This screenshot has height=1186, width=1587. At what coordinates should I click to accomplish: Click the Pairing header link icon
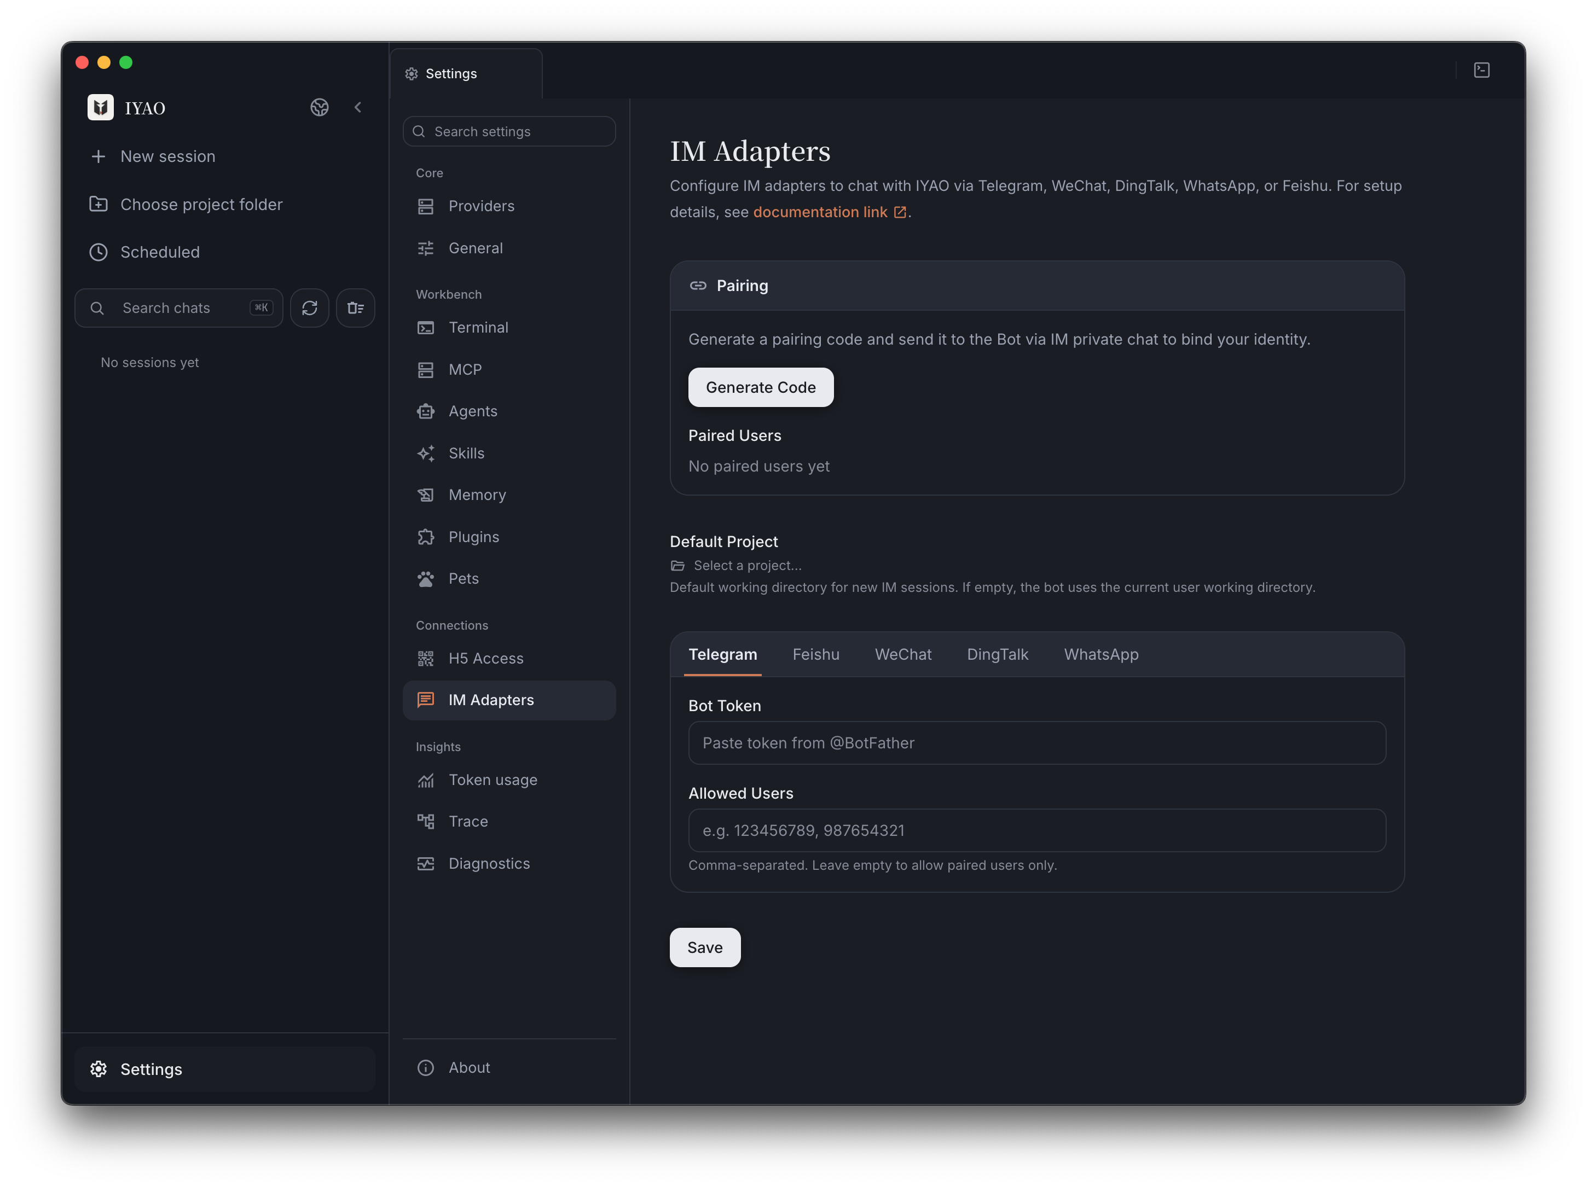[698, 286]
